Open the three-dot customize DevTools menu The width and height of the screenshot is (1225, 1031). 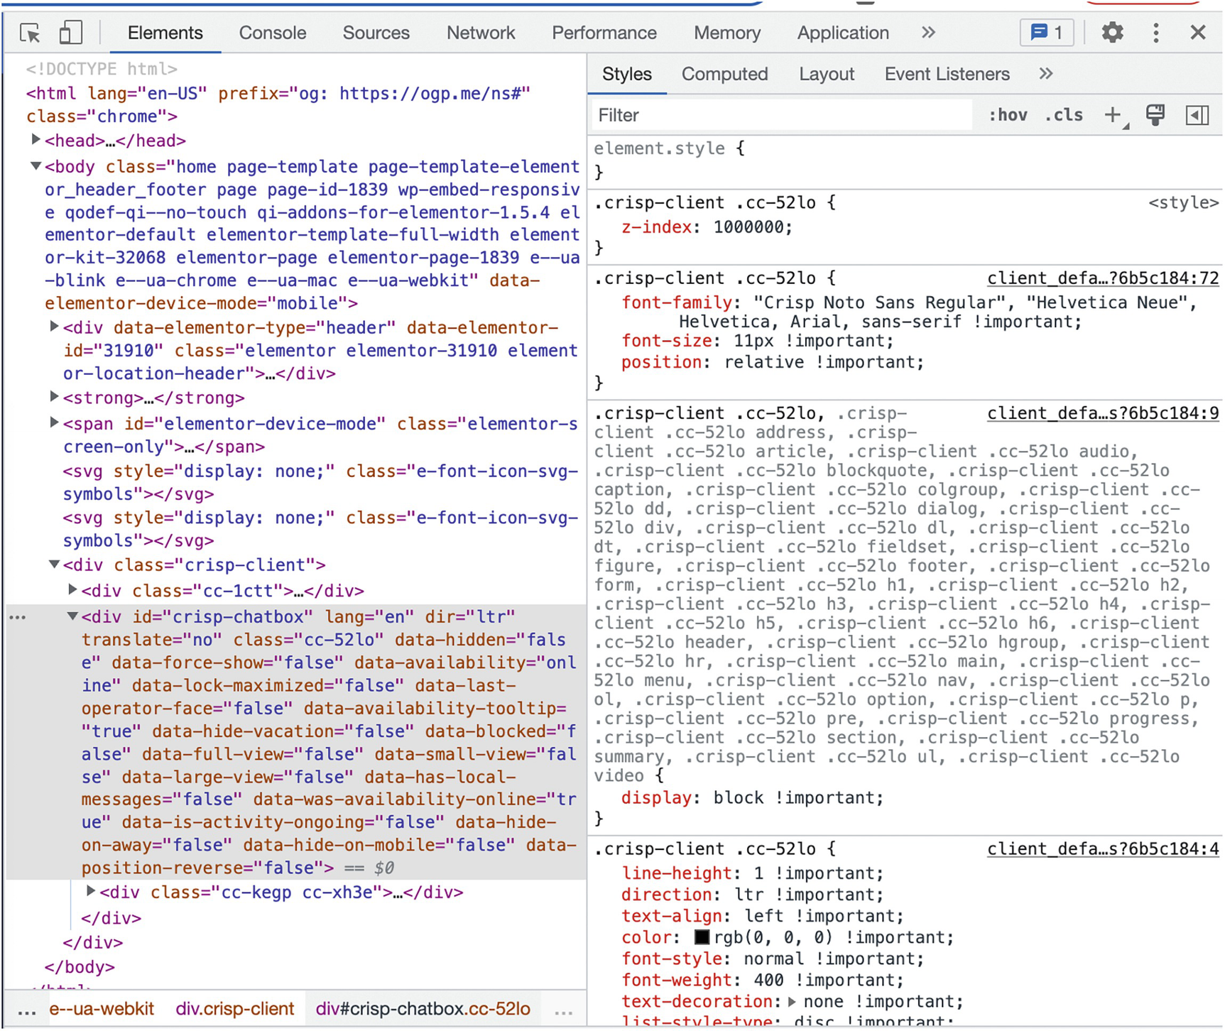click(1155, 33)
